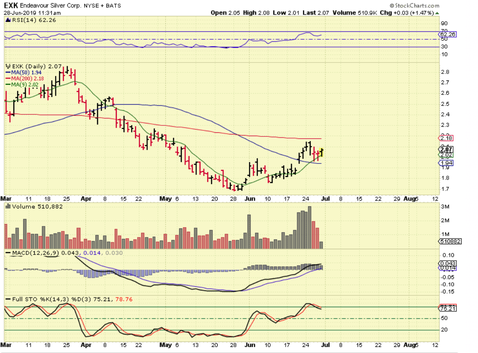The image size is (478, 353).
Task: Click the MA(9) 2.02 legend text
Action: [25, 85]
